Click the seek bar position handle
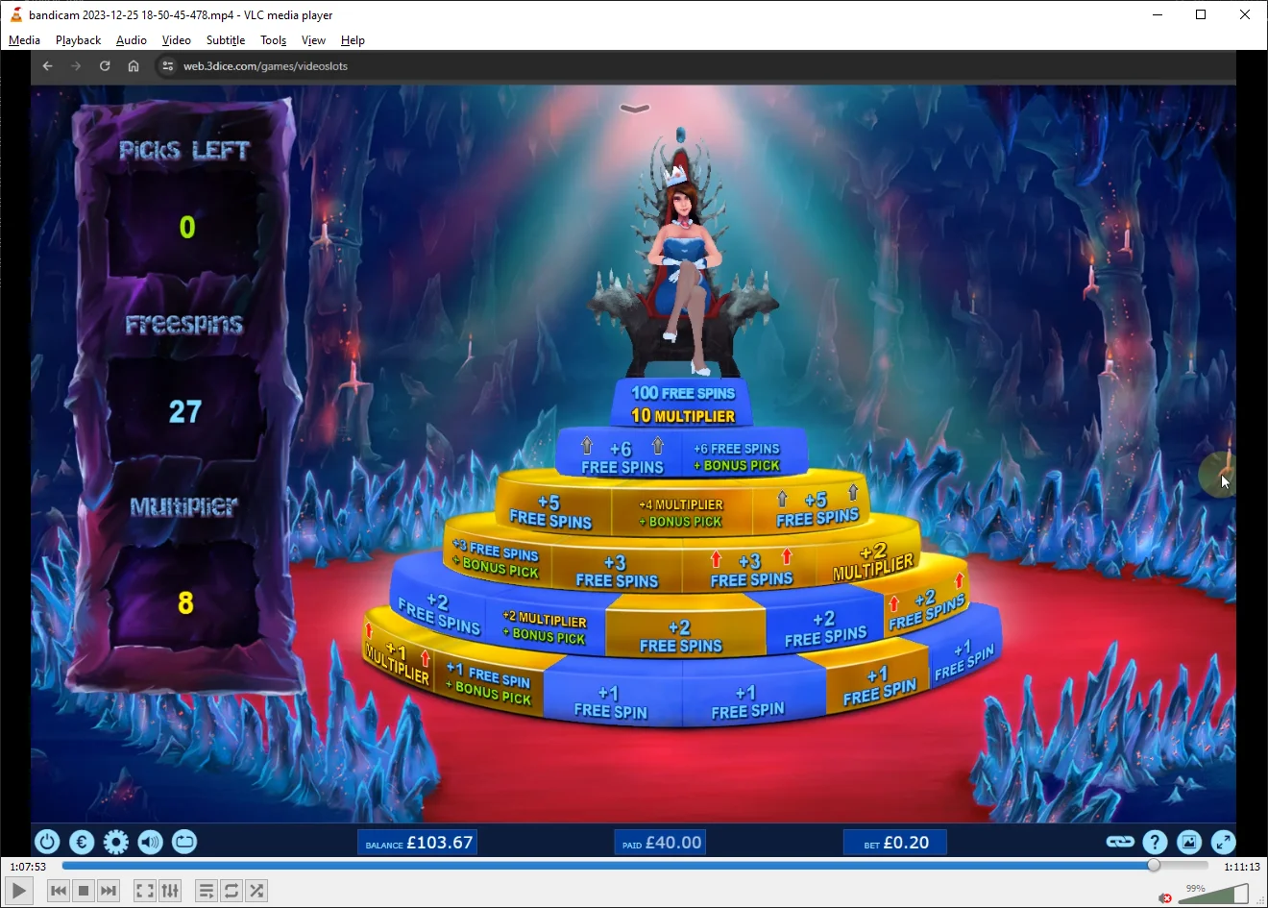1268x908 pixels. coord(1154,866)
